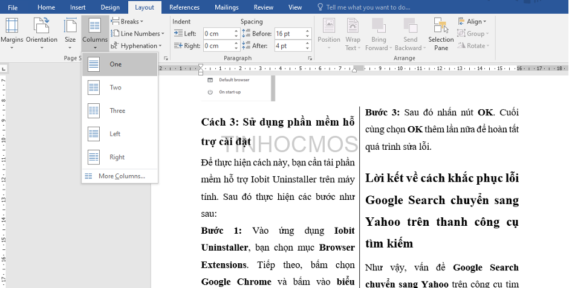
Task: Open the Breaks dropdown
Action: pyautogui.click(x=127, y=21)
